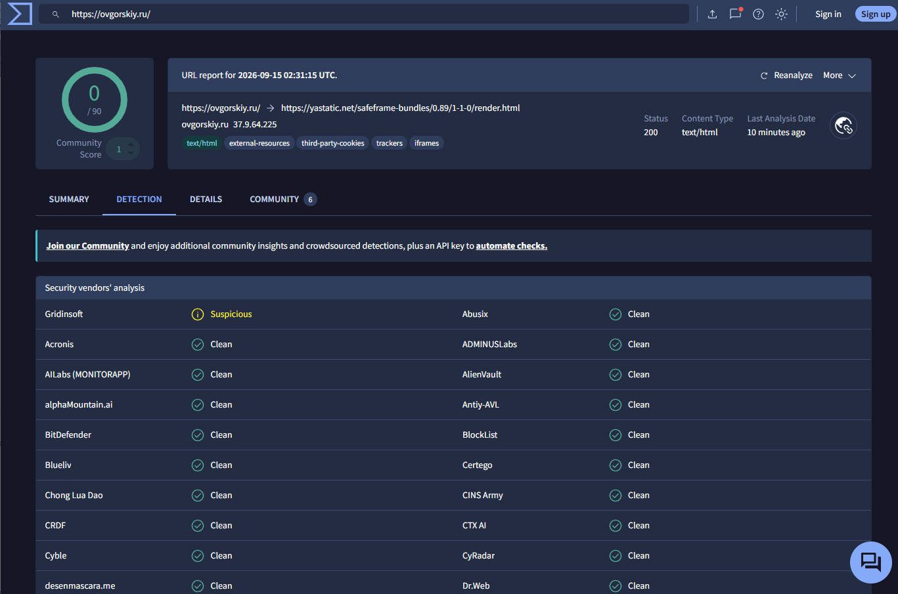Image resolution: width=898 pixels, height=594 pixels.
Task: Click the Sign up button
Action: pyautogui.click(x=876, y=14)
